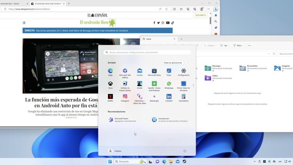This screenshot has width=293, height=165.
Task: Open Prime Video for Windows
Action: (183, 86)
